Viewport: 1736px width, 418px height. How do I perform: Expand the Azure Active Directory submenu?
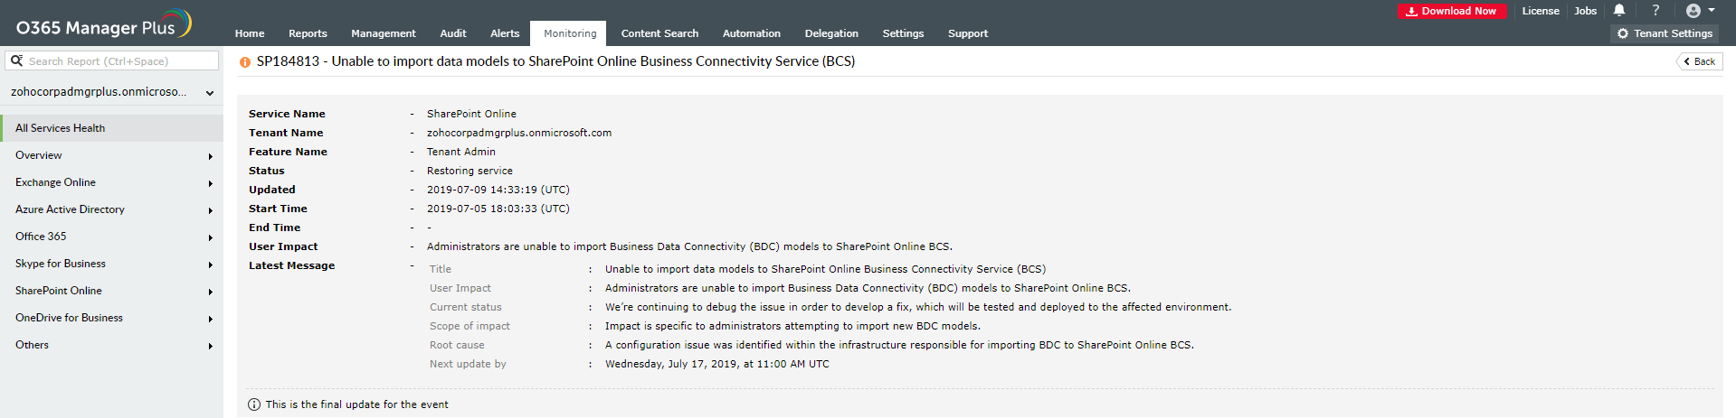pyautogui.click(x=210, y=210)
